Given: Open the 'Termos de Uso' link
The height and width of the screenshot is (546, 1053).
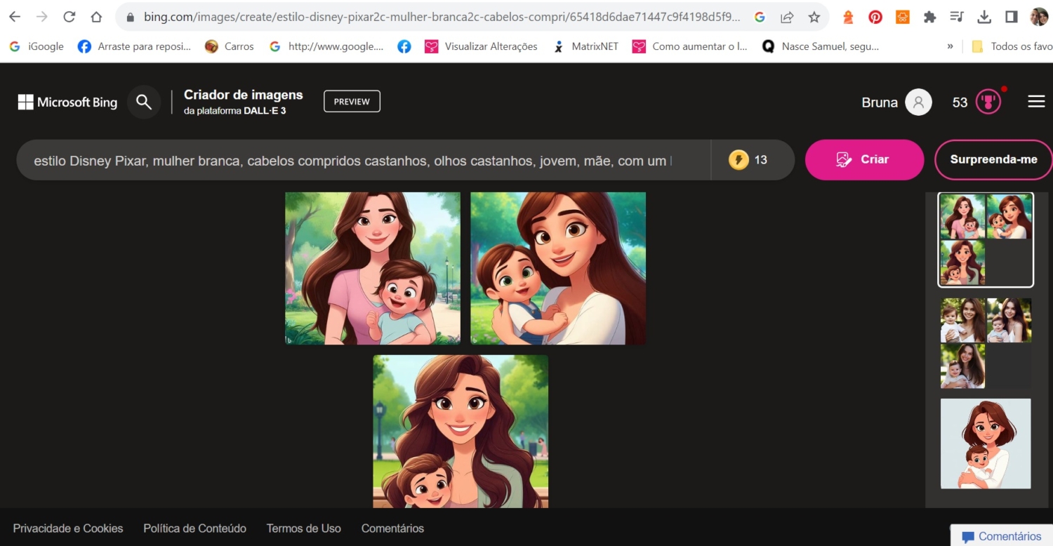Looking at the screenshot, I should pos(303,528).
